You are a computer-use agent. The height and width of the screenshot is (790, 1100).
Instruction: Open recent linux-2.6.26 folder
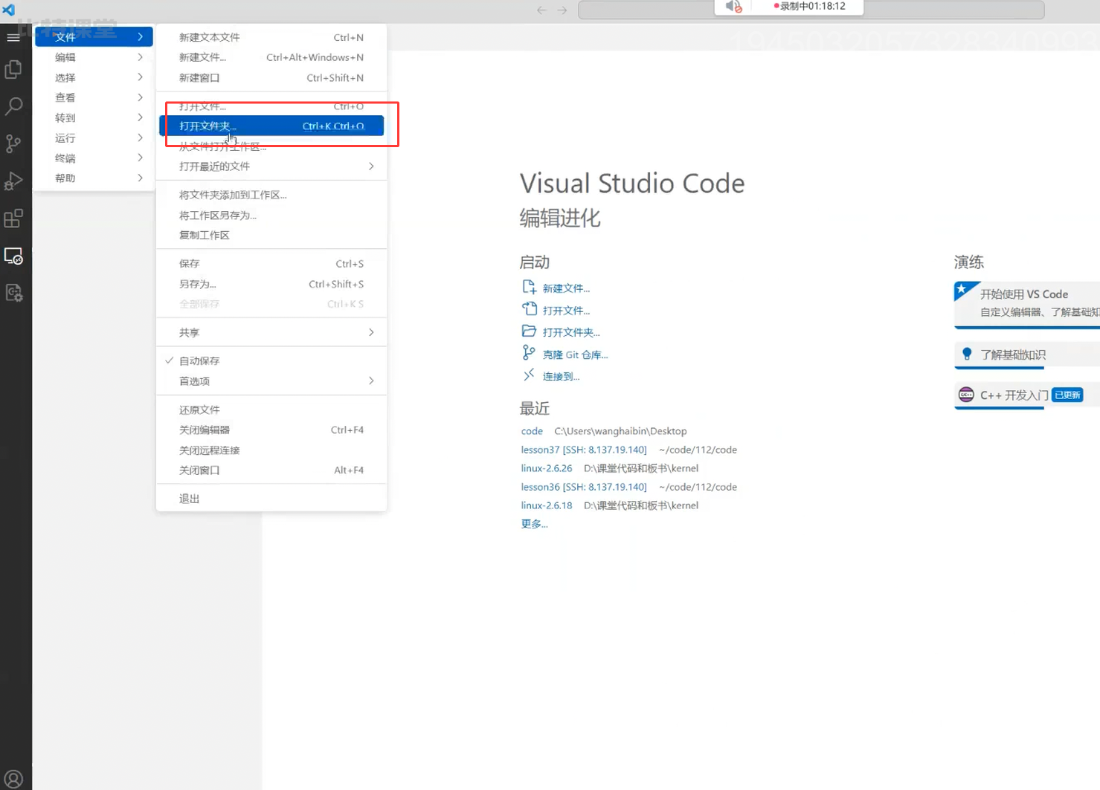click(547, 468)
